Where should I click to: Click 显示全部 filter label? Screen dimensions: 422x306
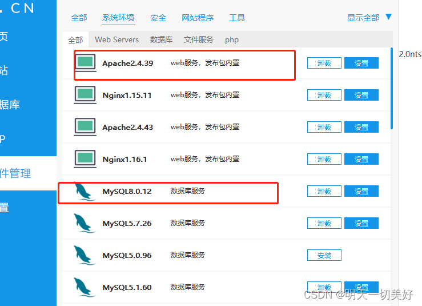point(363,18)
